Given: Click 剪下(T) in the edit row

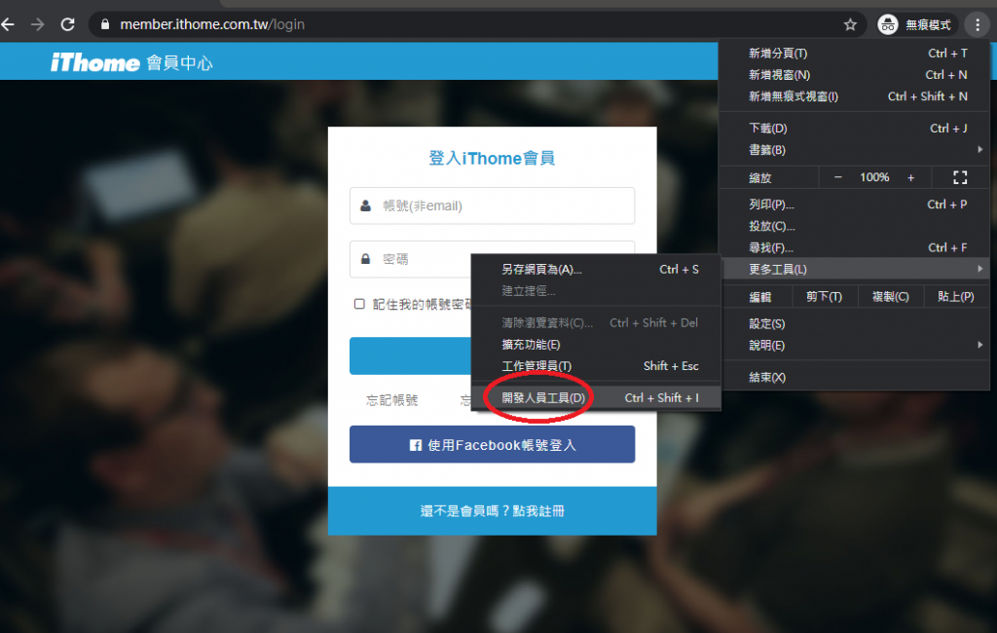Looking at the screenshot, I should 824,297.
